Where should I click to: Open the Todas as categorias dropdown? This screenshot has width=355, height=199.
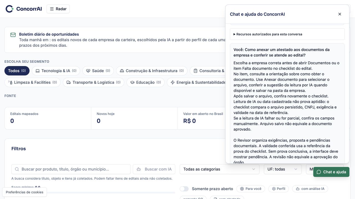point(219,169)
